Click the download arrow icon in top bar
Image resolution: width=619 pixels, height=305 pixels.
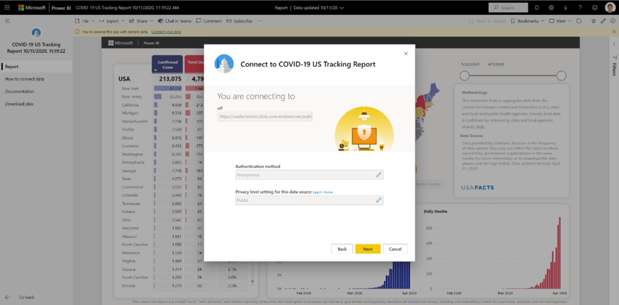[x=565, y=7]
